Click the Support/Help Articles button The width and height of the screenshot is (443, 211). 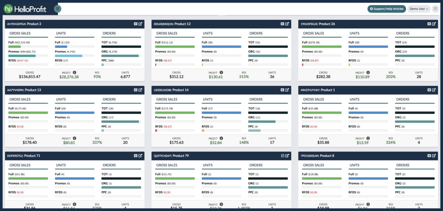pyautogui.click(x=387, y=9)
